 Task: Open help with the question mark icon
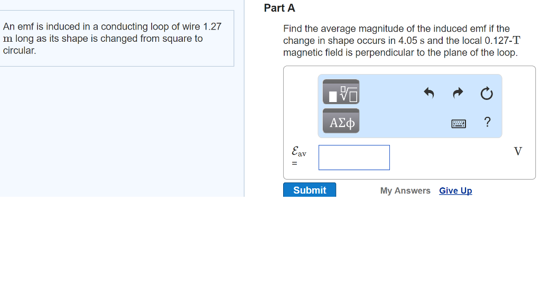(487, 123)
